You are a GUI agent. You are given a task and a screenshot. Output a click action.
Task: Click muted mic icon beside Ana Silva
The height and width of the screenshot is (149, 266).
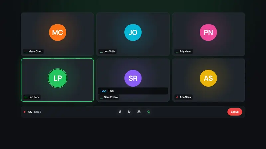[177, 97]
